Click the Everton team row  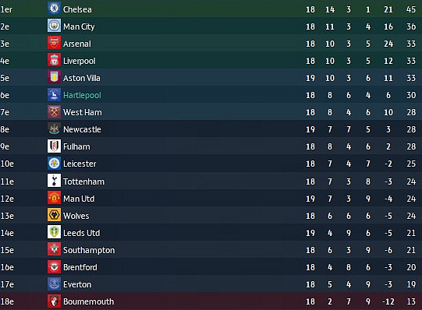(211, 284)
